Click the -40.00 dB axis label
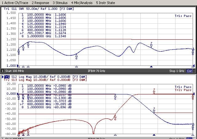 point(10,114)
